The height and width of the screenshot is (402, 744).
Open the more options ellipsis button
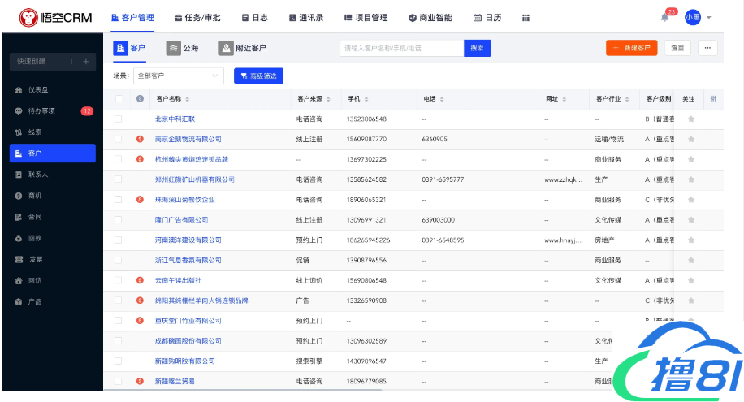point(707,48)
